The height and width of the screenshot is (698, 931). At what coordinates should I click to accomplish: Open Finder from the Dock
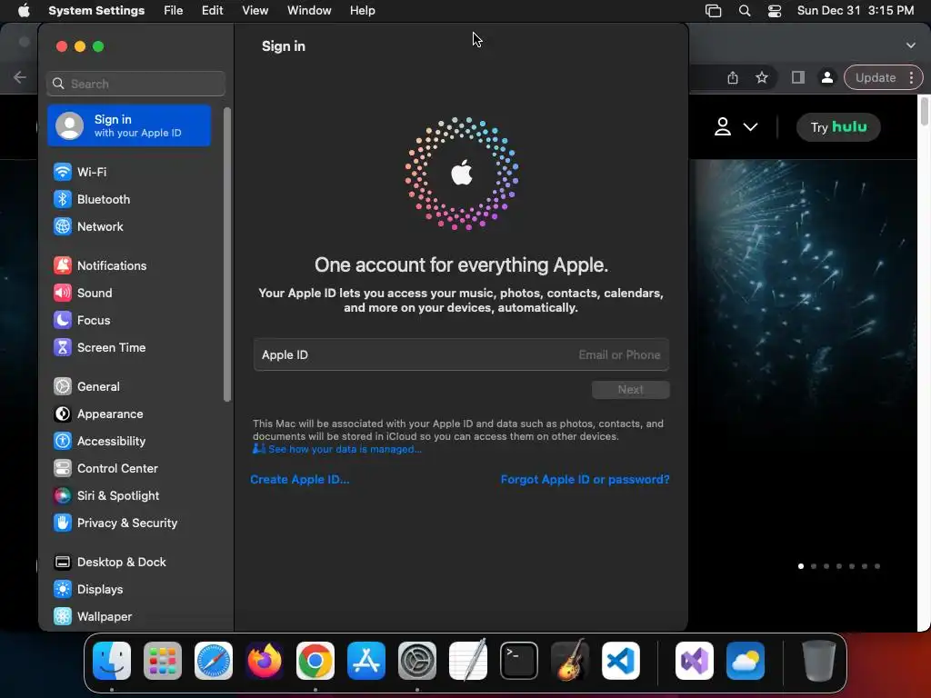tap(112, 661)
